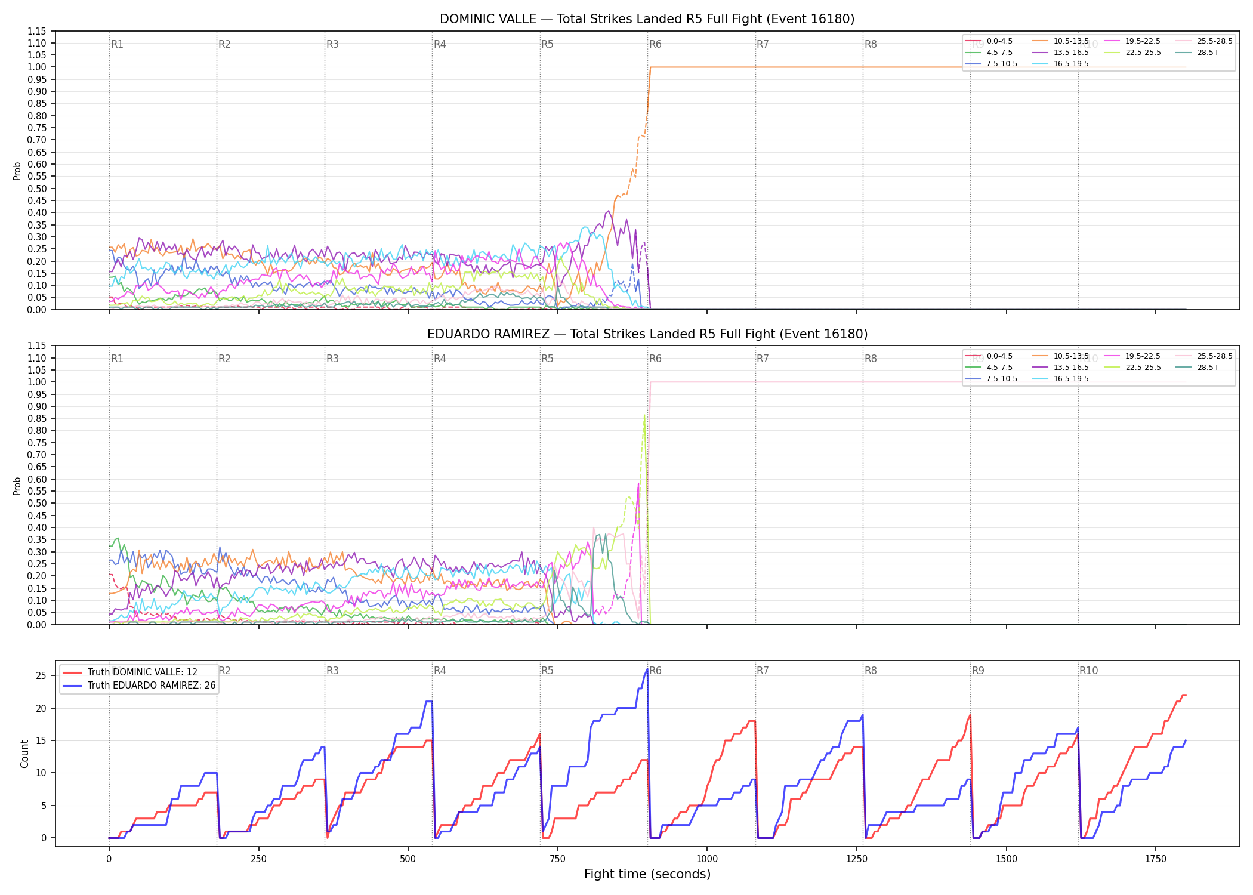Image resolution: width=1253 pixels, height=895 pixels.
Task: Click the R10 round marker in Count chart
Action: tap(1088, 671)
